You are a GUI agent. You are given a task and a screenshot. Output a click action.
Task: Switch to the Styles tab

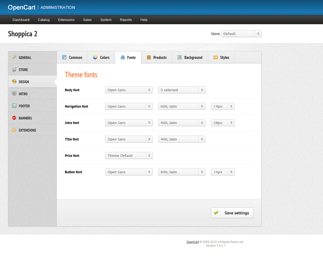221,57
